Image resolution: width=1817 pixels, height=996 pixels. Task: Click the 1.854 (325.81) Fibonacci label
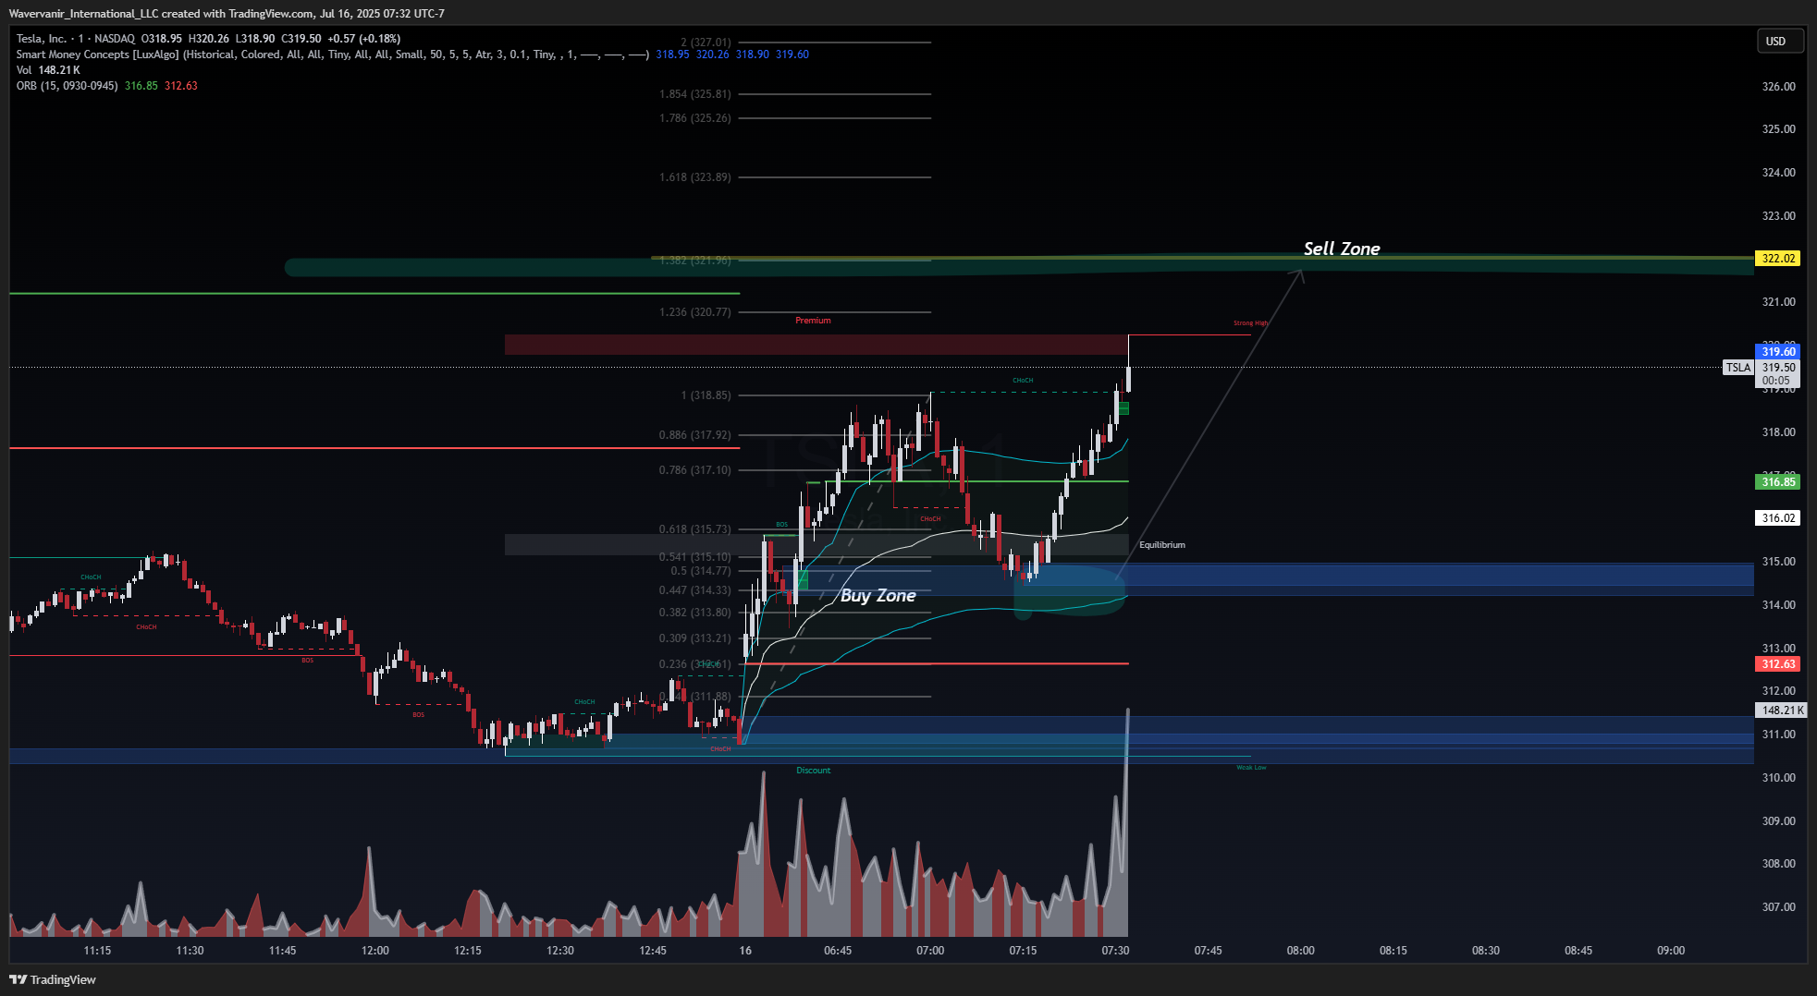[x=695, y=94]
